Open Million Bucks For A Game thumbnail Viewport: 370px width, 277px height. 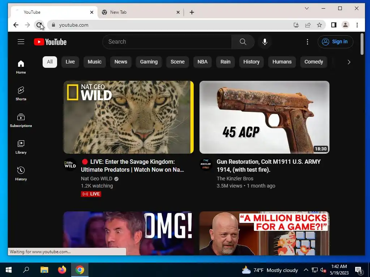pyautogui.click(x=264, y=233)
